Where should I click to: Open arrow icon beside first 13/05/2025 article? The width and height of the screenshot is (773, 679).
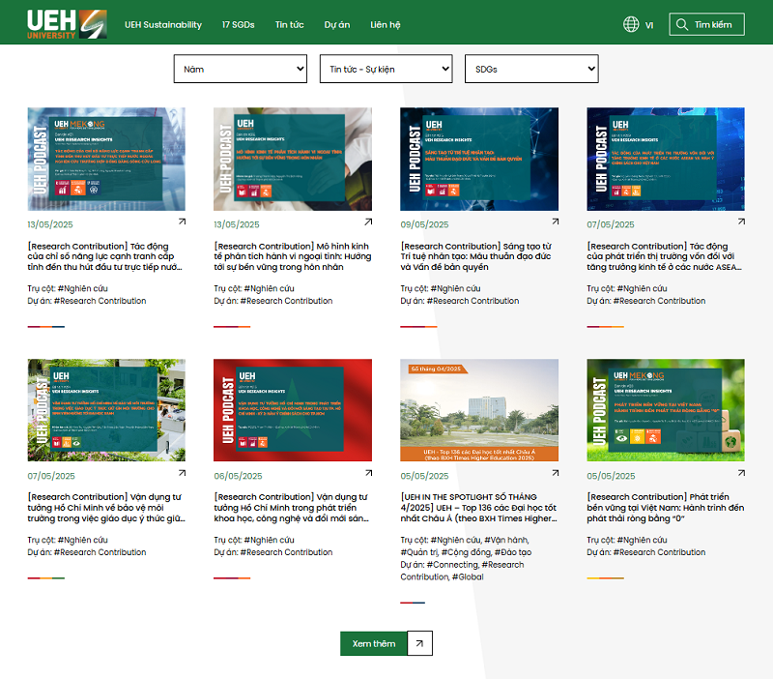click(x=182, y=222)
